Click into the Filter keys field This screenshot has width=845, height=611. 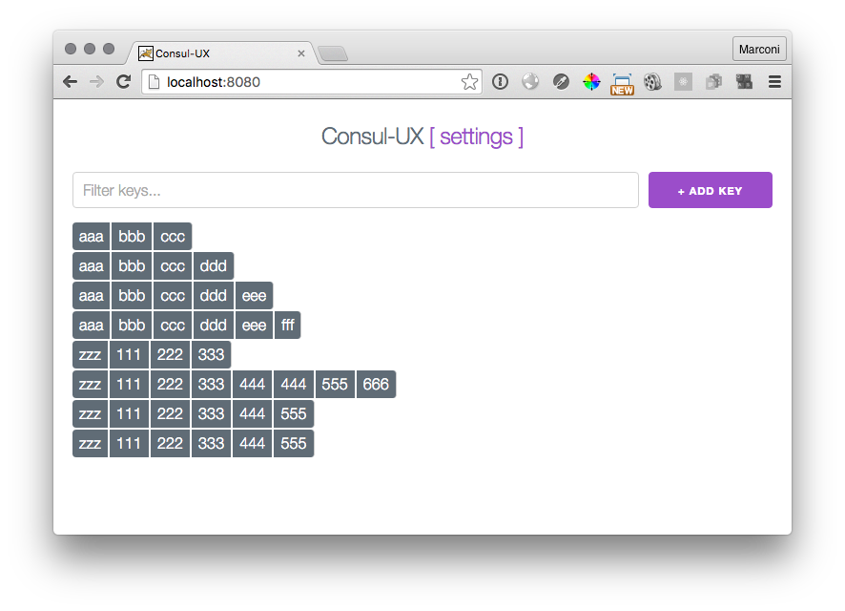(356, 190)
